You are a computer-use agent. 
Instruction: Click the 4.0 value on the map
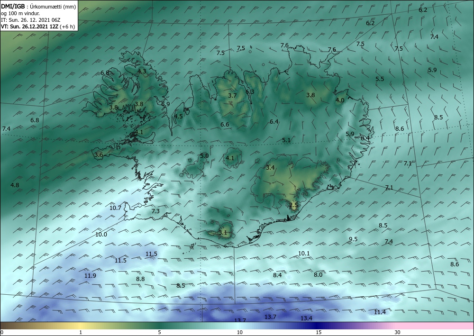click(x=340, y=100)
